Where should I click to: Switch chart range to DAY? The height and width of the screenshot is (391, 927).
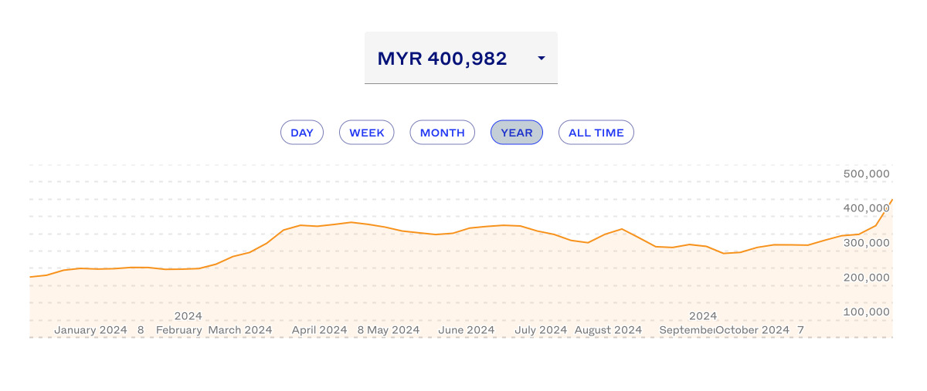[x=302, y=133]
